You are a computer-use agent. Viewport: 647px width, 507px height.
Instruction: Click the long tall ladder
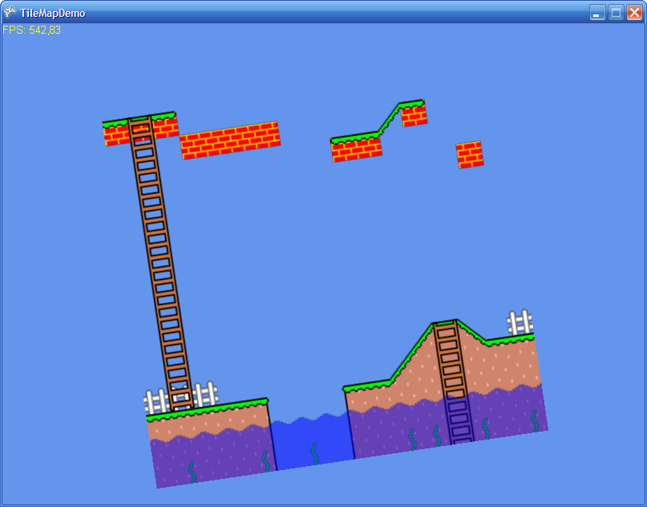point(161,263)
